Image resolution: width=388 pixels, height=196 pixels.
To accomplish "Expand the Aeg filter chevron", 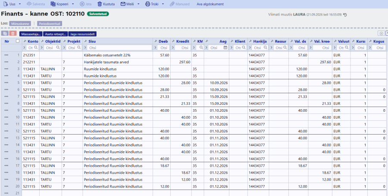I will (207, 48).
